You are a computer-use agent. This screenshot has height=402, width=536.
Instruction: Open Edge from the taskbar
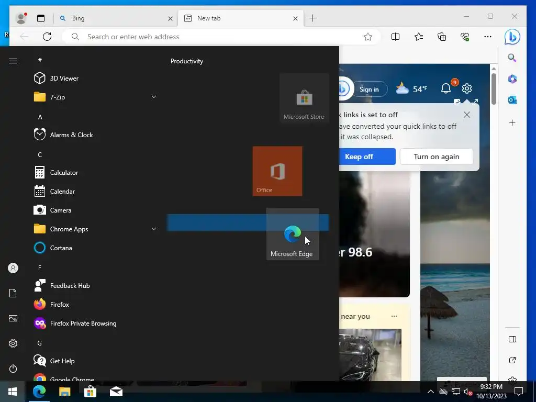(39, 392)
